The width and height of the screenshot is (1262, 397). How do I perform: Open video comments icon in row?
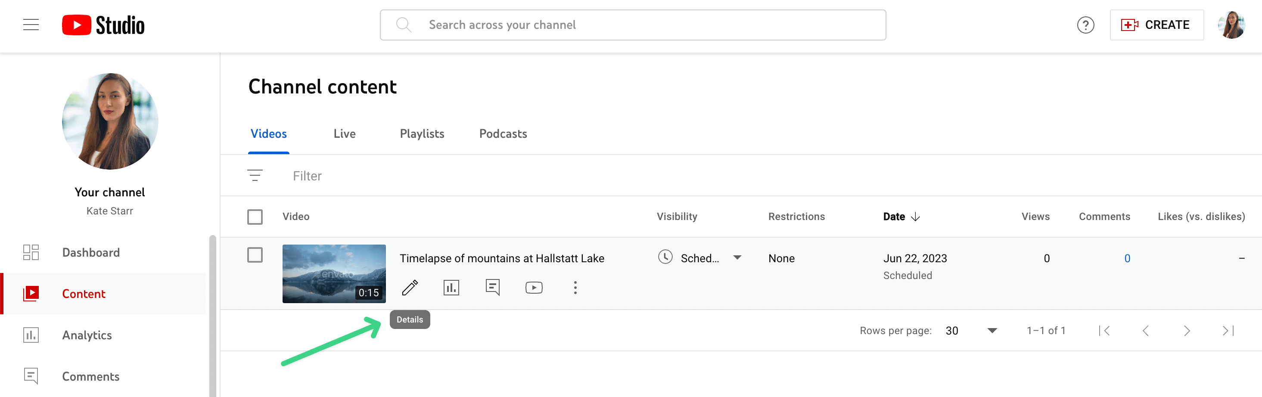[492, 288]
